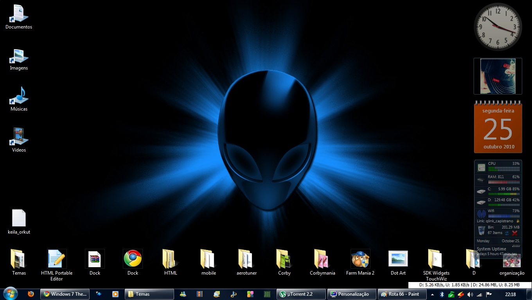Click the Bluetooth tray icon
The image size is (532, 300).
[x=442, y=294]
